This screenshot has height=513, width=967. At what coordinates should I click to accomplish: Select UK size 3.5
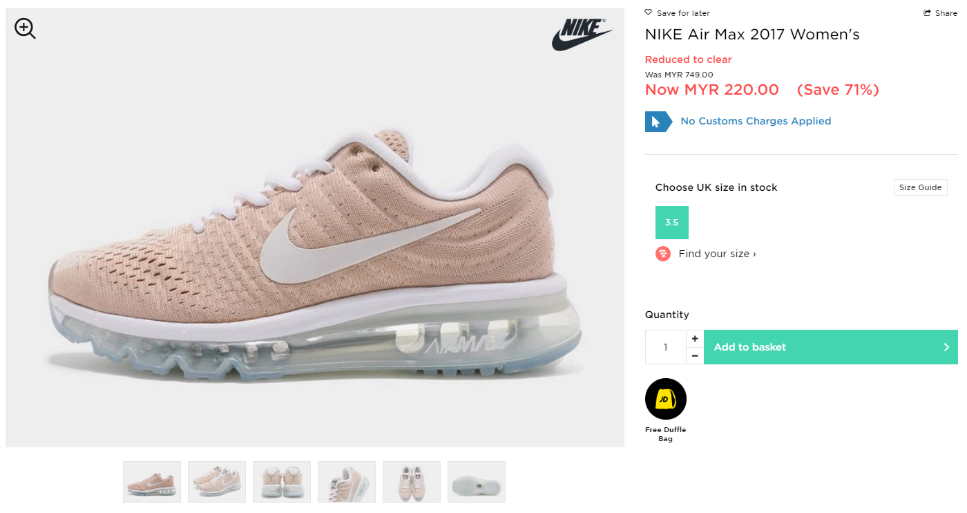coord(672,223)
